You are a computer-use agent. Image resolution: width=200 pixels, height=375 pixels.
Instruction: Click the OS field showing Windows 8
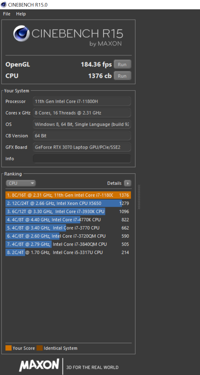tap(82, 124)
